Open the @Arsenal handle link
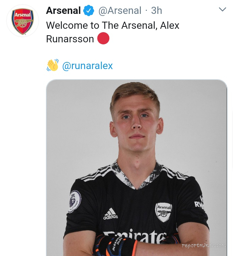 click(120, 10)
